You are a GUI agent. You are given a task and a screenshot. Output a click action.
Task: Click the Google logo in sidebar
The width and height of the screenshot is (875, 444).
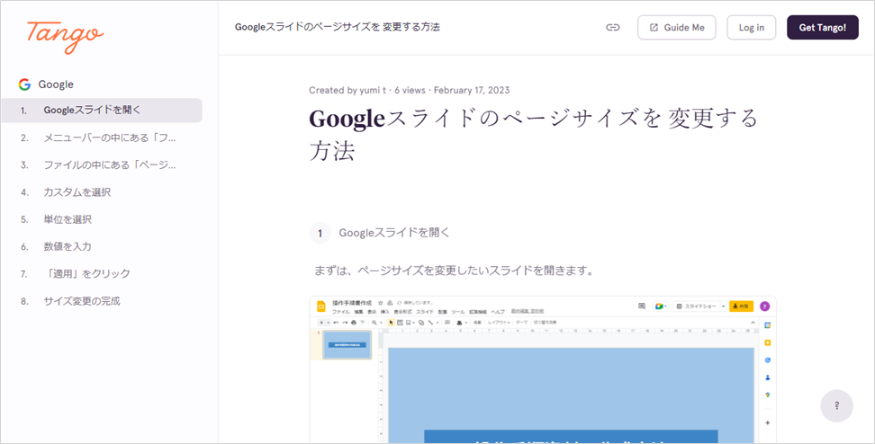coord(24,84)
